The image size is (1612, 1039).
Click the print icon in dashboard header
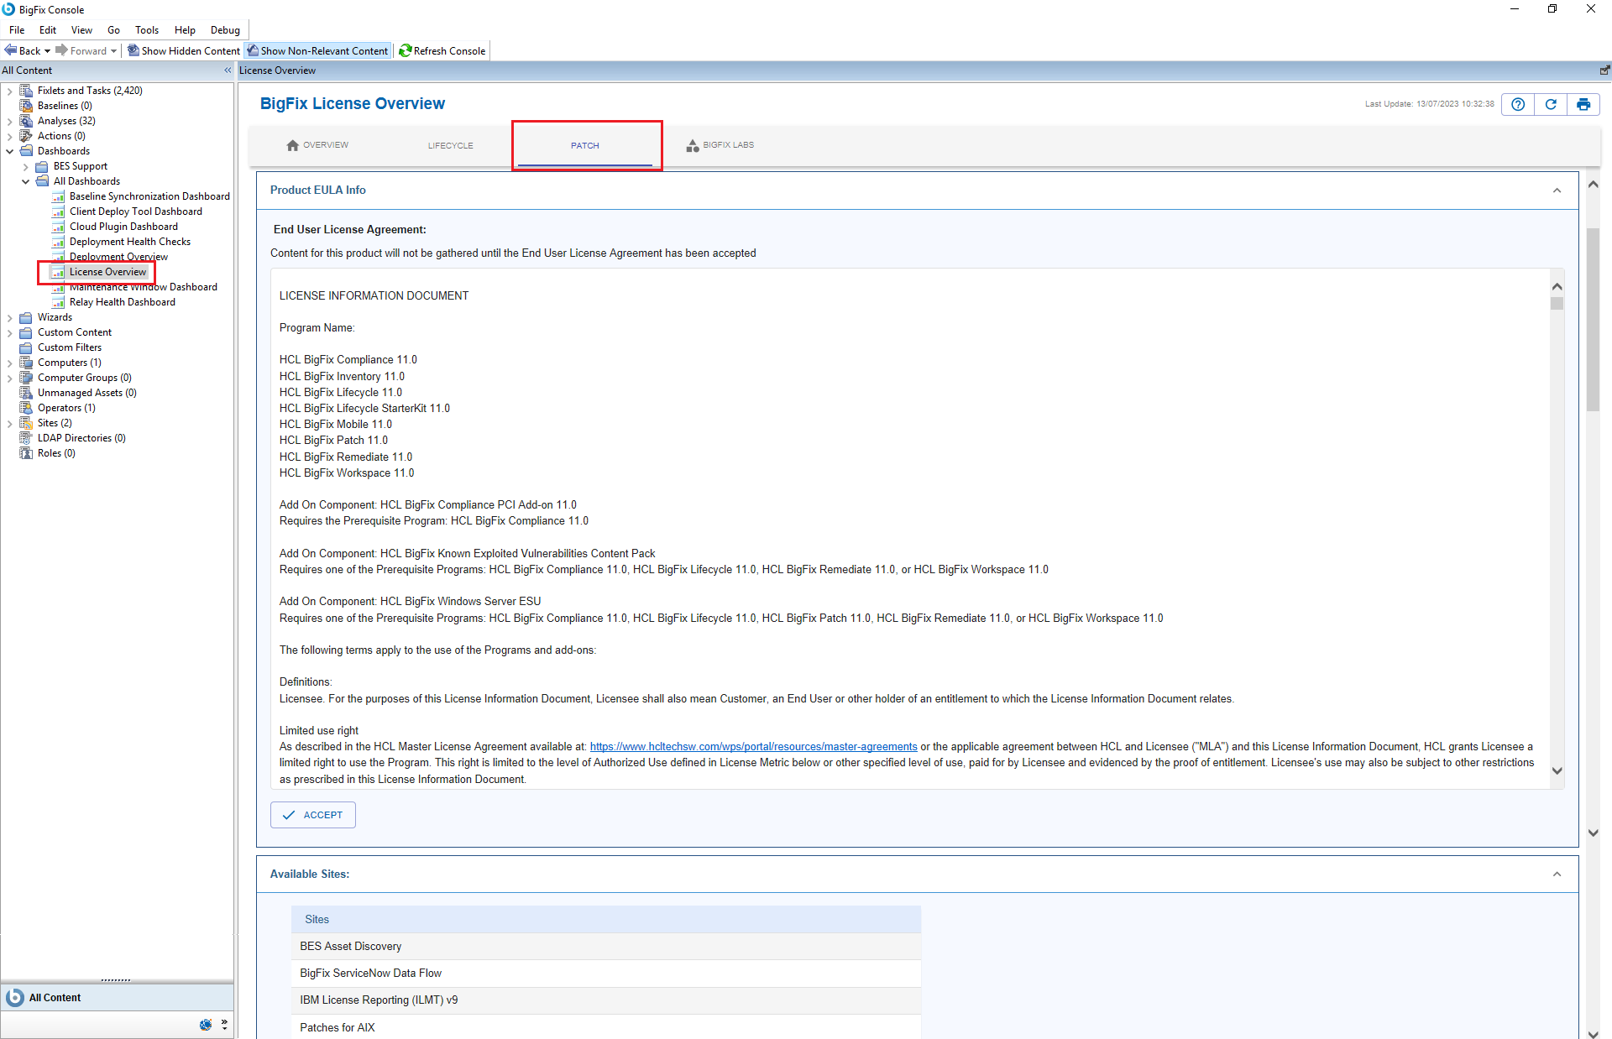pos(1583,104)
